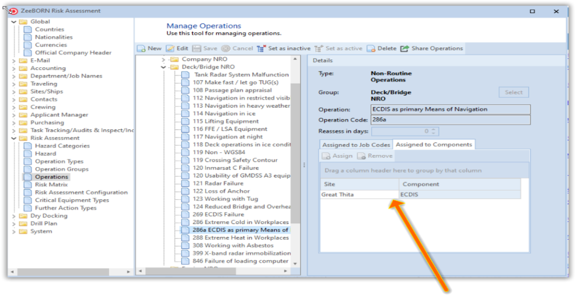
Task: Select operation 108 Passage plan appraisal
Action: click(x=232, y=90)
